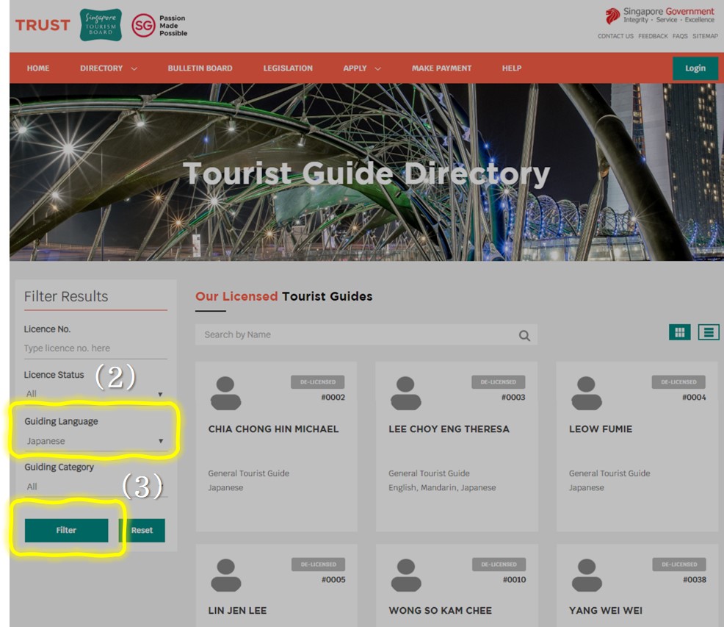The width and height of the screenshot is (724, 627).
Task: Switch to grid view layout
Action: click(x=679, y=332)
